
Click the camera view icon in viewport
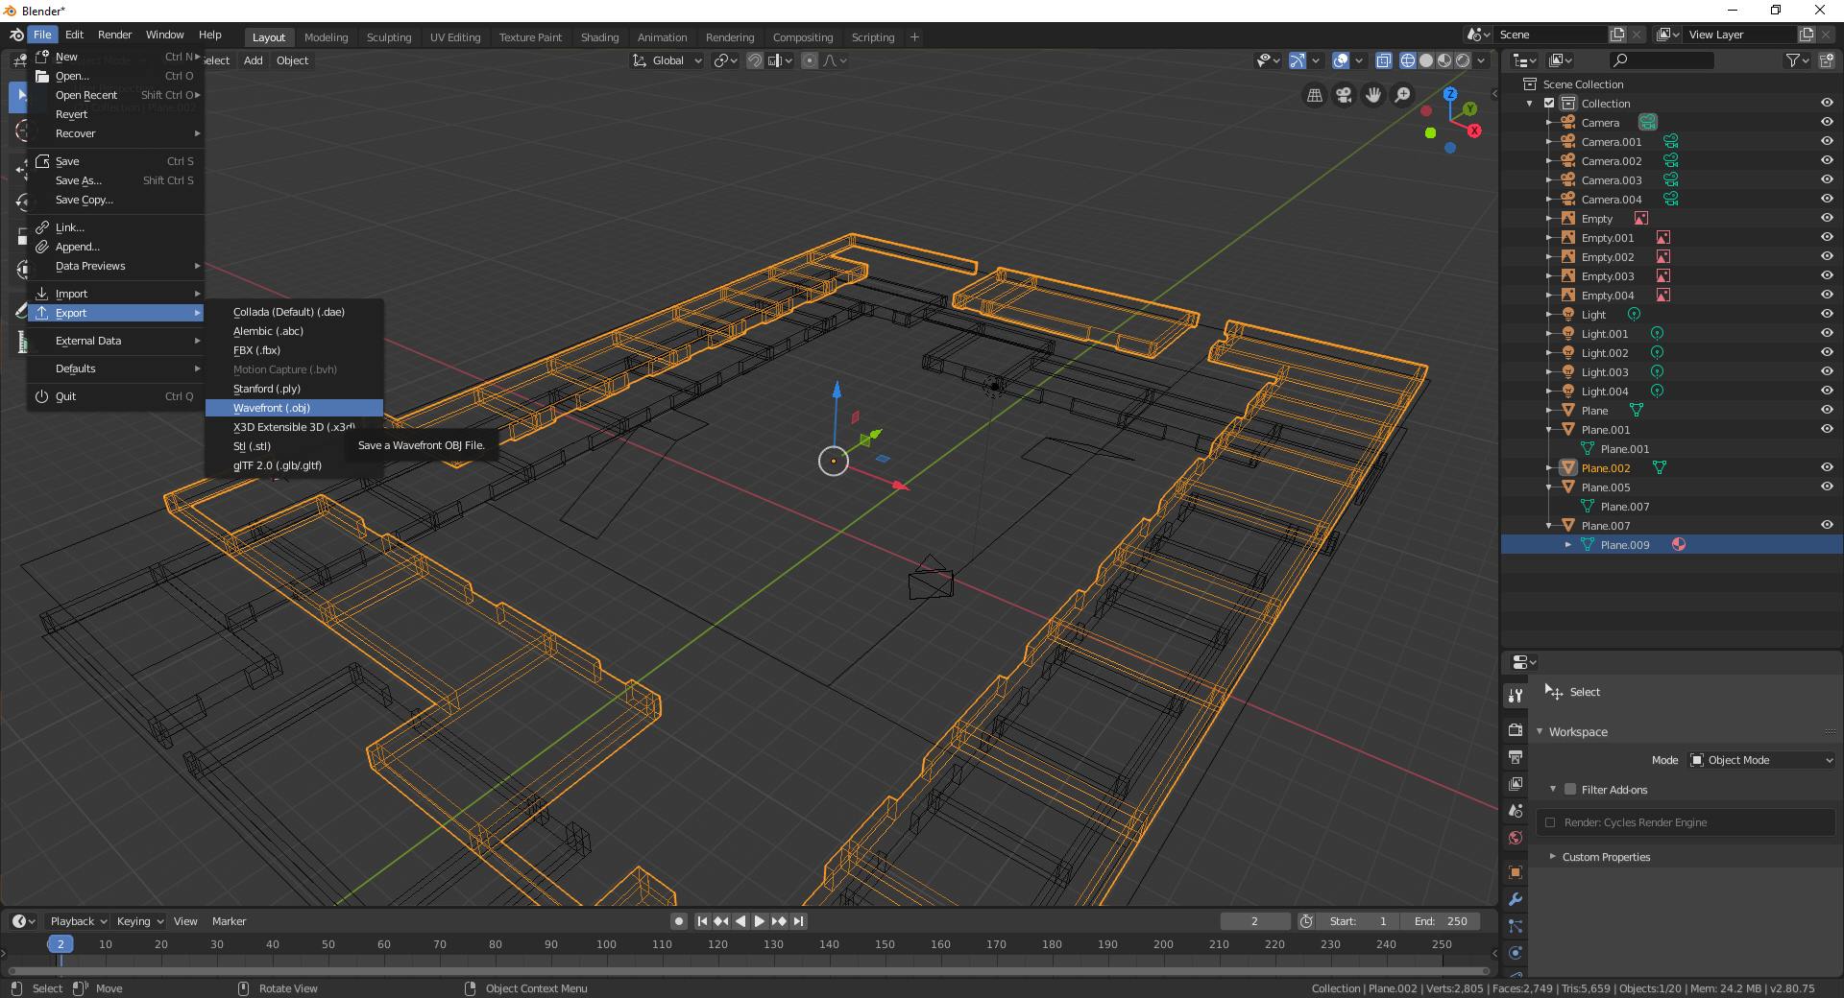click(1344, 95)
